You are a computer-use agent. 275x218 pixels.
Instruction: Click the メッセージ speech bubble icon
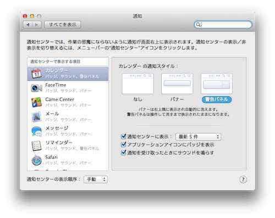(x=36, y=131)
